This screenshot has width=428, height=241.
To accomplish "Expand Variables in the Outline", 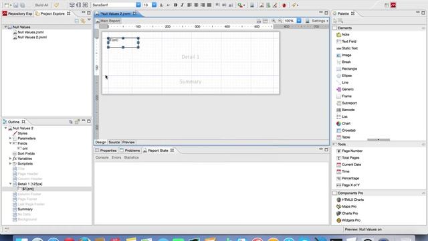I will 11,159.
